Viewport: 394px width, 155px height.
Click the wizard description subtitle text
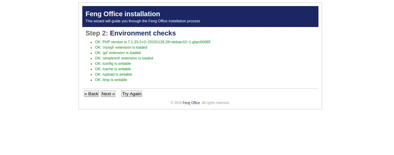pyautogui.click(x=143, y=21)
